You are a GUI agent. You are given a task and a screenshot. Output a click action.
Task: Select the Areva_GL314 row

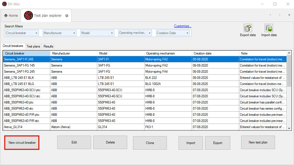[145, 127]
